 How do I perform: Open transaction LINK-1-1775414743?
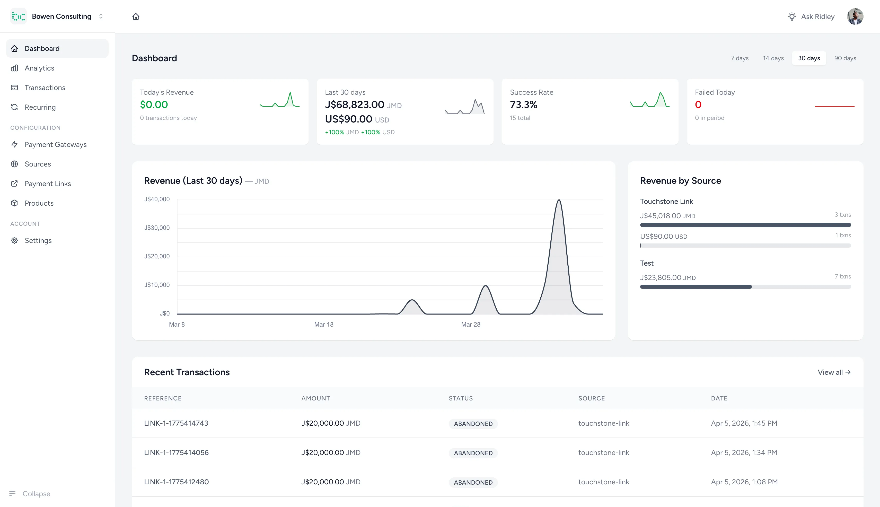pos(176,423)
